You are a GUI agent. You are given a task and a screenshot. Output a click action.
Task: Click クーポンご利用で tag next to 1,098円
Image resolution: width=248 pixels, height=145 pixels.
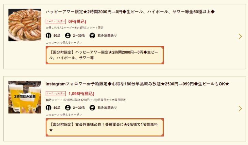[56, 94]
